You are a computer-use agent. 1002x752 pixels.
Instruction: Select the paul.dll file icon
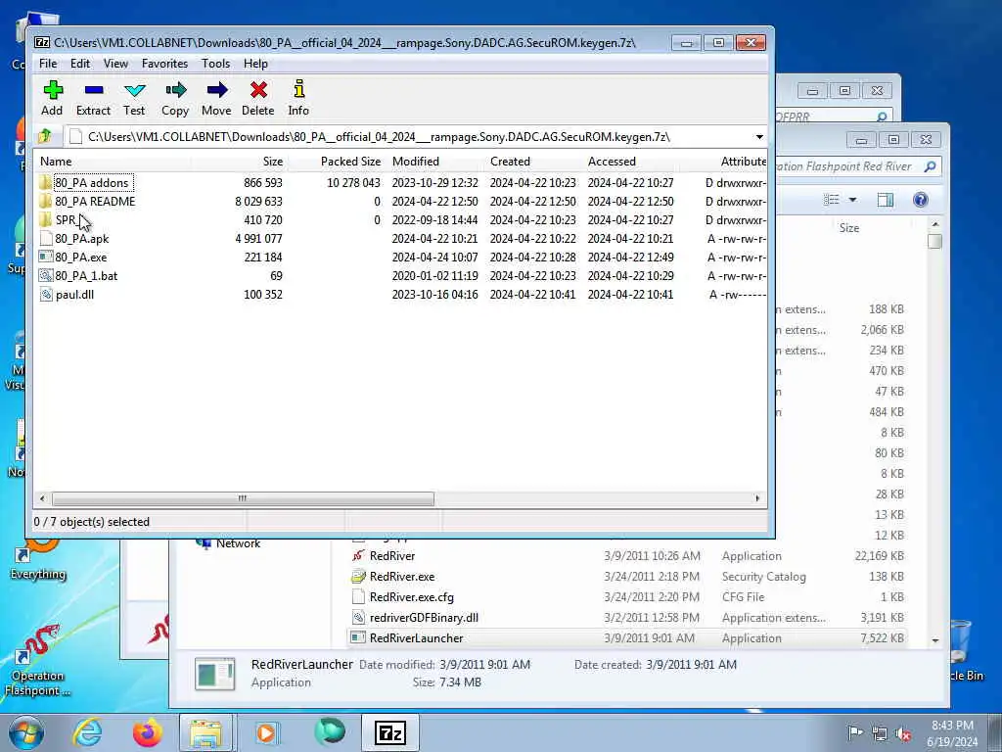(x=45, y=294)
